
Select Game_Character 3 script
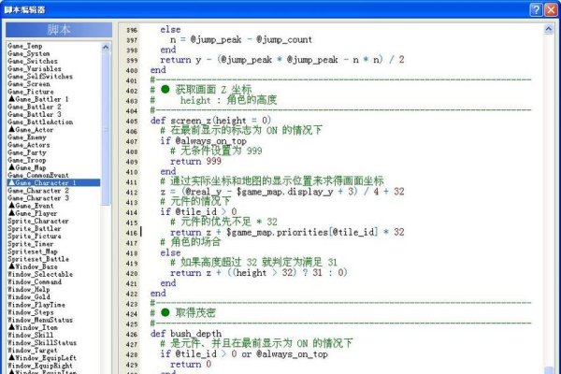coord(38,198)
